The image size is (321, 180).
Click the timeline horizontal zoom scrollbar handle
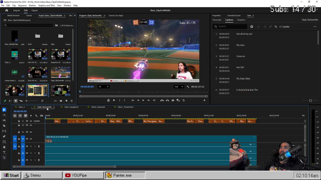coord(115,166)
